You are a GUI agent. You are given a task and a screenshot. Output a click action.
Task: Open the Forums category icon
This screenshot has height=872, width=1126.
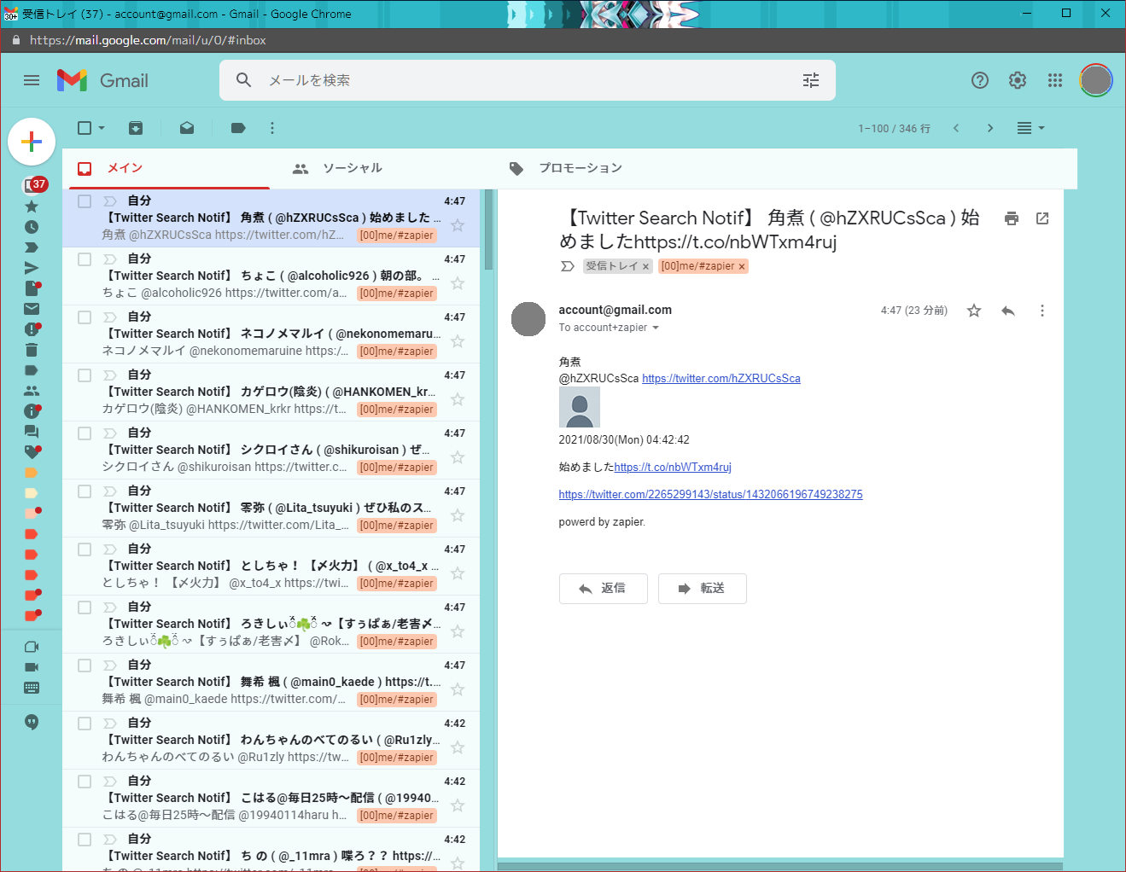point(32,432)
